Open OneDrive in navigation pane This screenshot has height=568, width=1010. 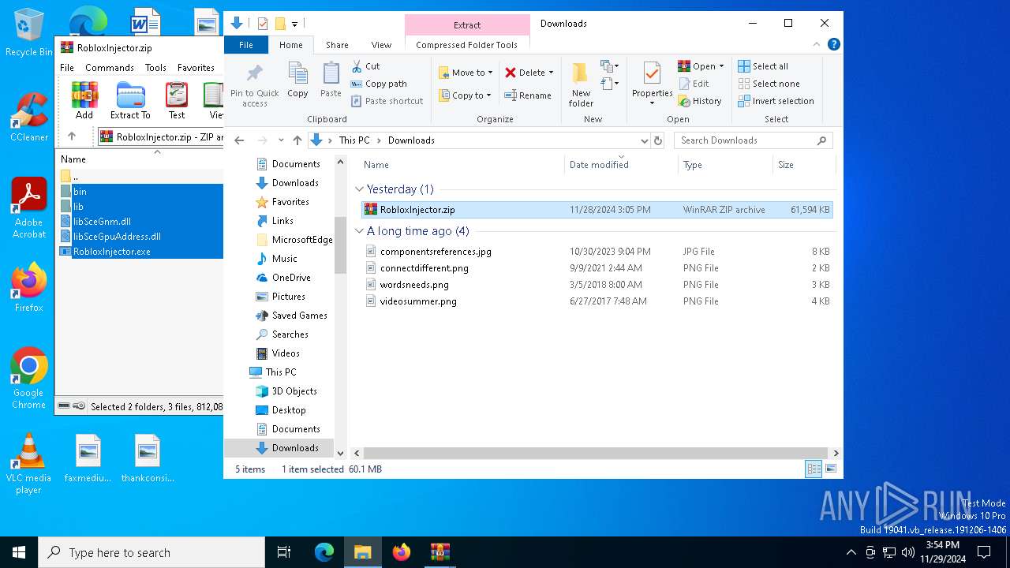click(x=290, y=278)
